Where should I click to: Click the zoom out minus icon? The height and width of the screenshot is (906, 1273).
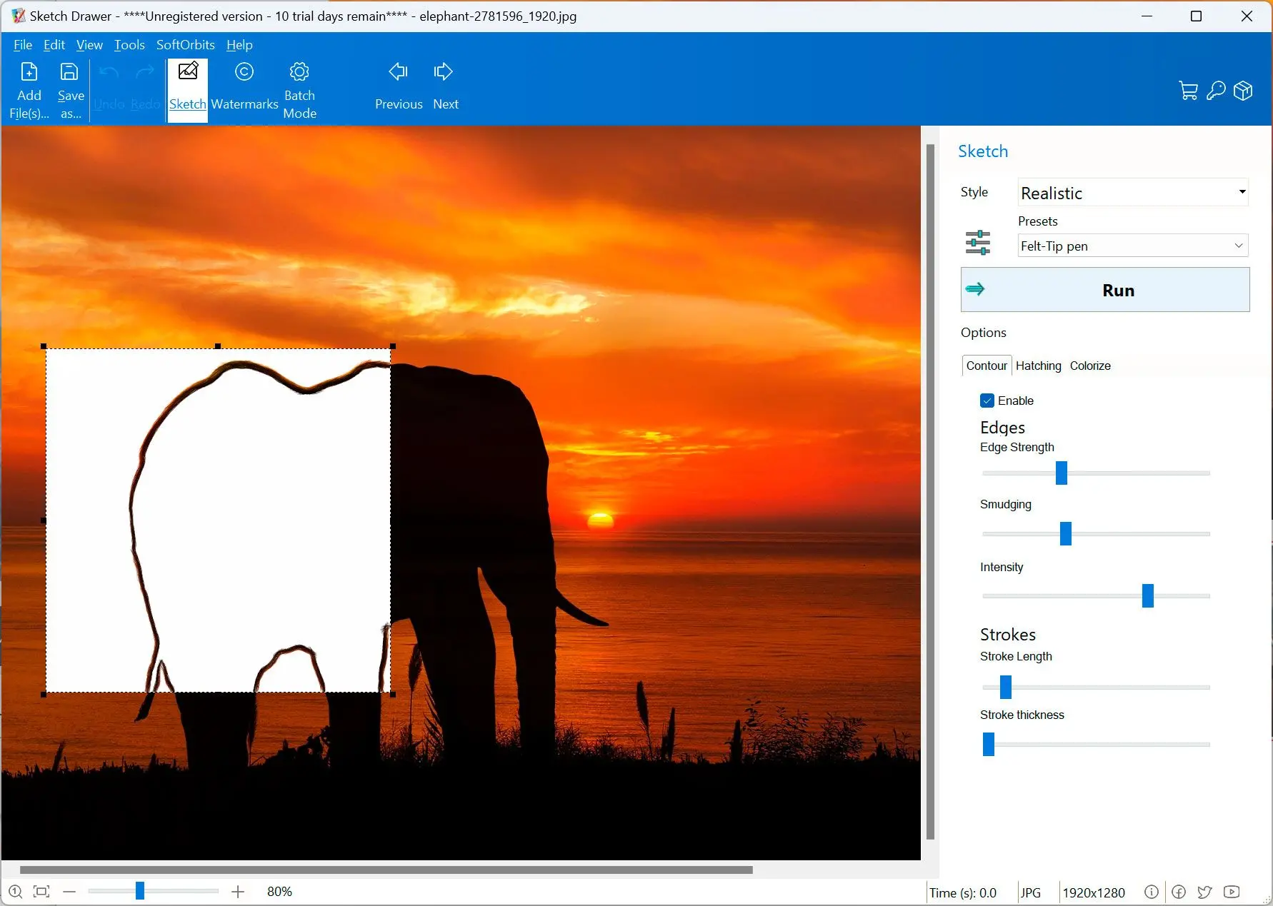pos(69,892)
